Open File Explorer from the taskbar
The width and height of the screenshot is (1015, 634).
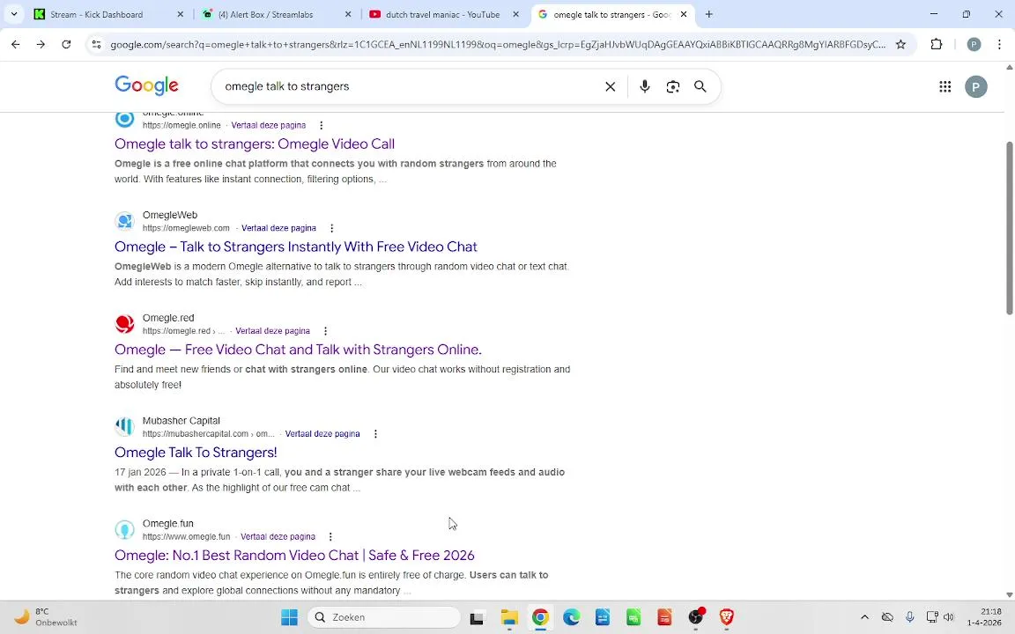pyautogui.click(x=509, y=617)
